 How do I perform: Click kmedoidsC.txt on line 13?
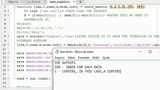point(38,57)
